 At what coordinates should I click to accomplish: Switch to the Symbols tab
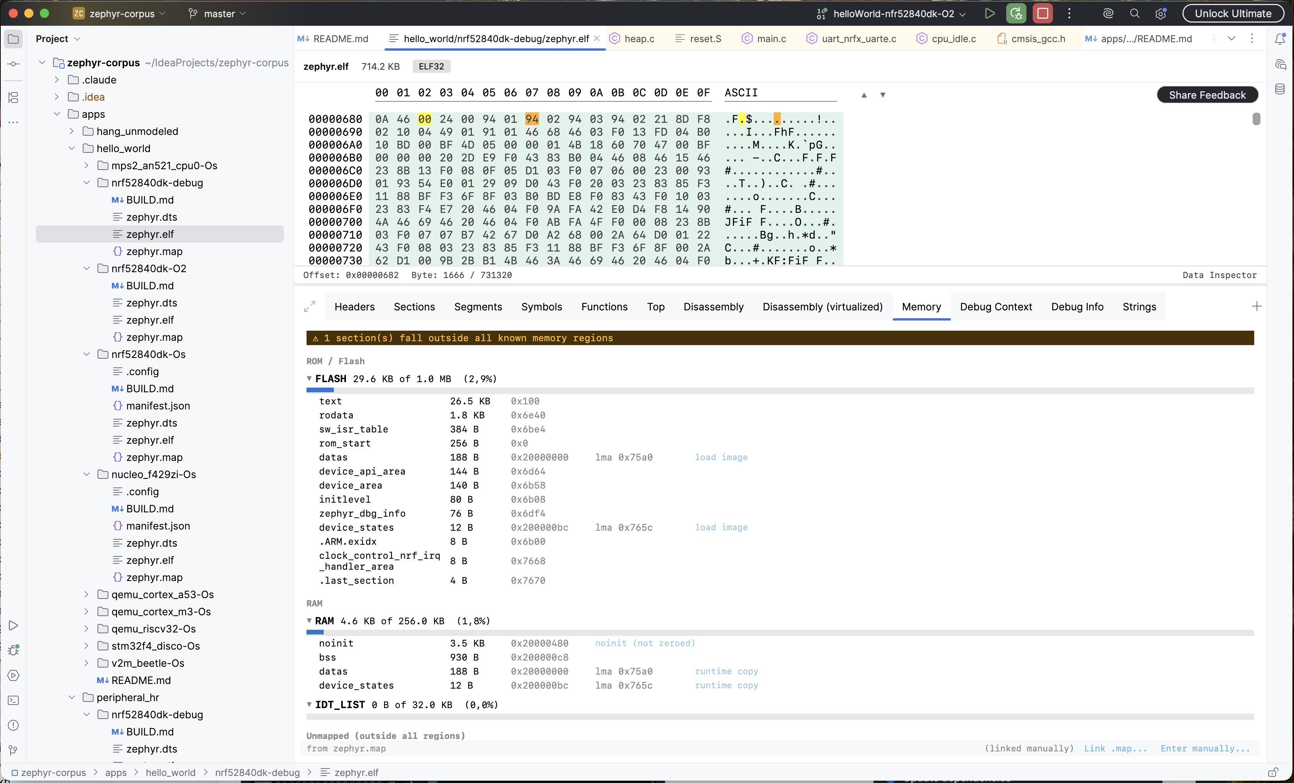[x=541, y=307]
